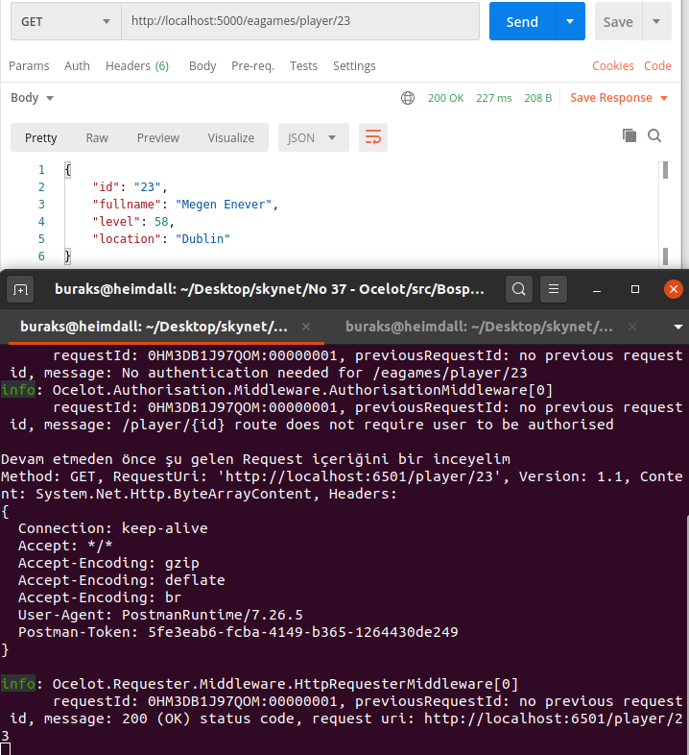Open the Save Response dropdown
Screen dimensions: 689x755
pos(619,98)
